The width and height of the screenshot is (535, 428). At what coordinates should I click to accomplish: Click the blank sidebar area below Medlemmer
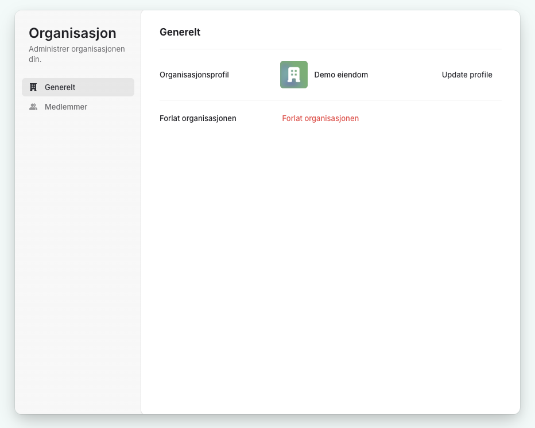pos(78,258)
